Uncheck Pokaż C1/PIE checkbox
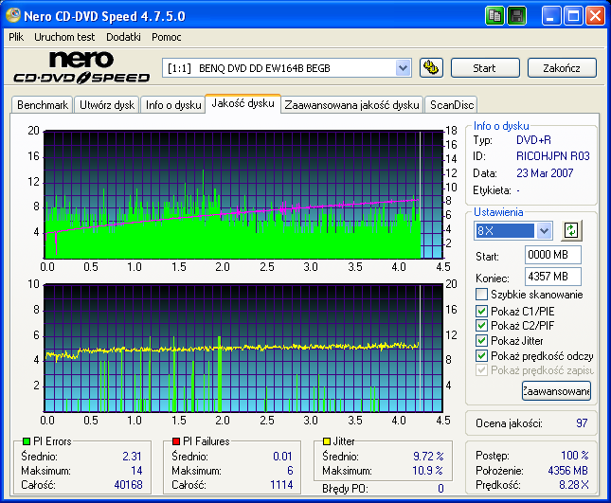 [x=481, y=311]
